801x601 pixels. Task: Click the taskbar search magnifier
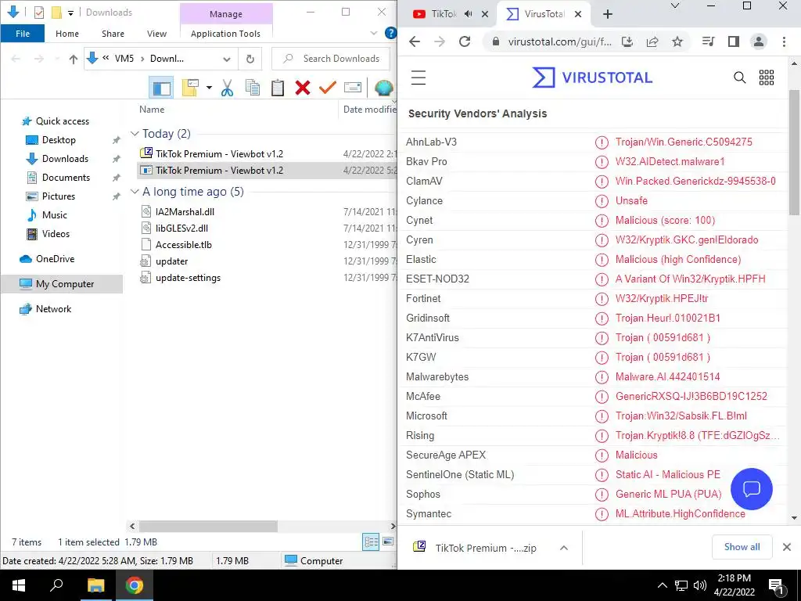tap(56, 585)
